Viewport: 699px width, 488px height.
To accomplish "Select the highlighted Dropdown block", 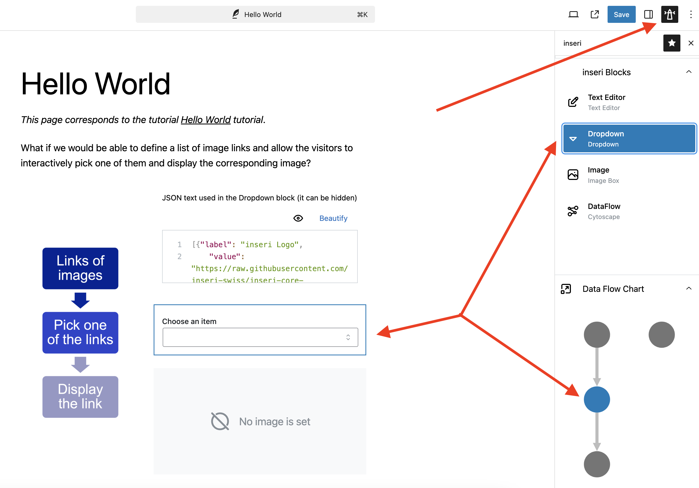I will (x=629, y=138).
